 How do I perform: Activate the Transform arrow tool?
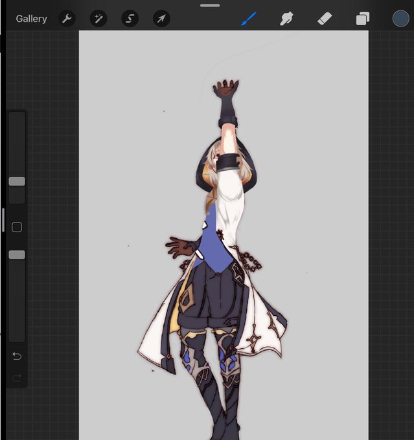[161, 19]
